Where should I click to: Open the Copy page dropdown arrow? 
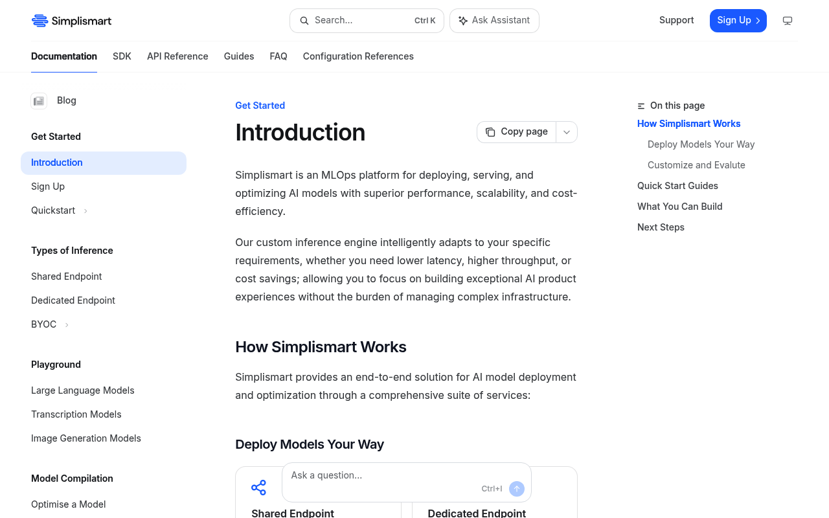pyautogui.click(x=567, y=132)
